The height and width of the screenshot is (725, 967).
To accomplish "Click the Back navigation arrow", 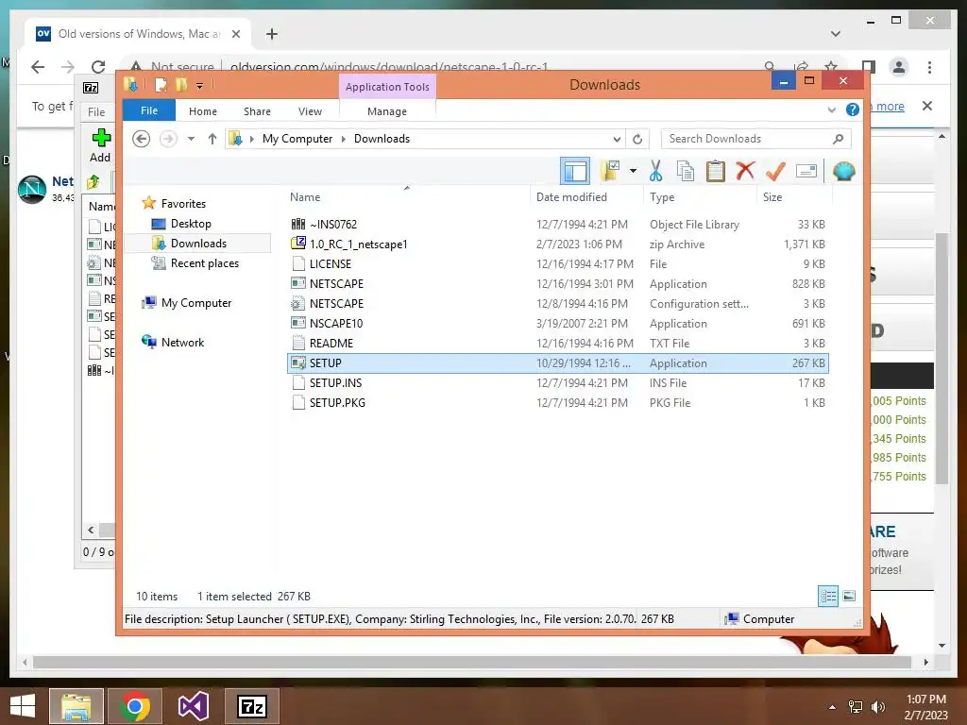I will [142, 139].
